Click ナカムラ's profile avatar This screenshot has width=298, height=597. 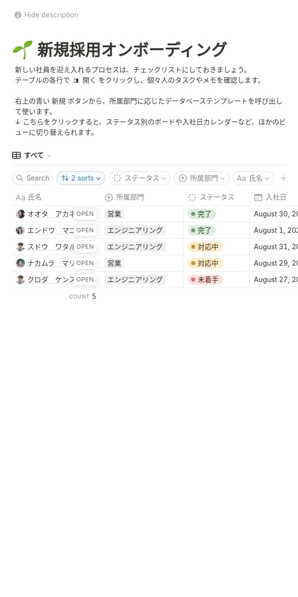(20, 263)
